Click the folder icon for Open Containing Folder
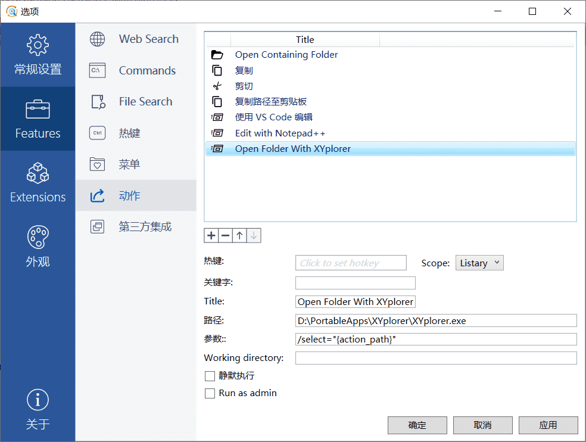 217,55
